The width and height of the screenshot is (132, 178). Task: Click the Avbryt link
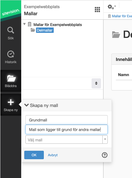[53, 155]
